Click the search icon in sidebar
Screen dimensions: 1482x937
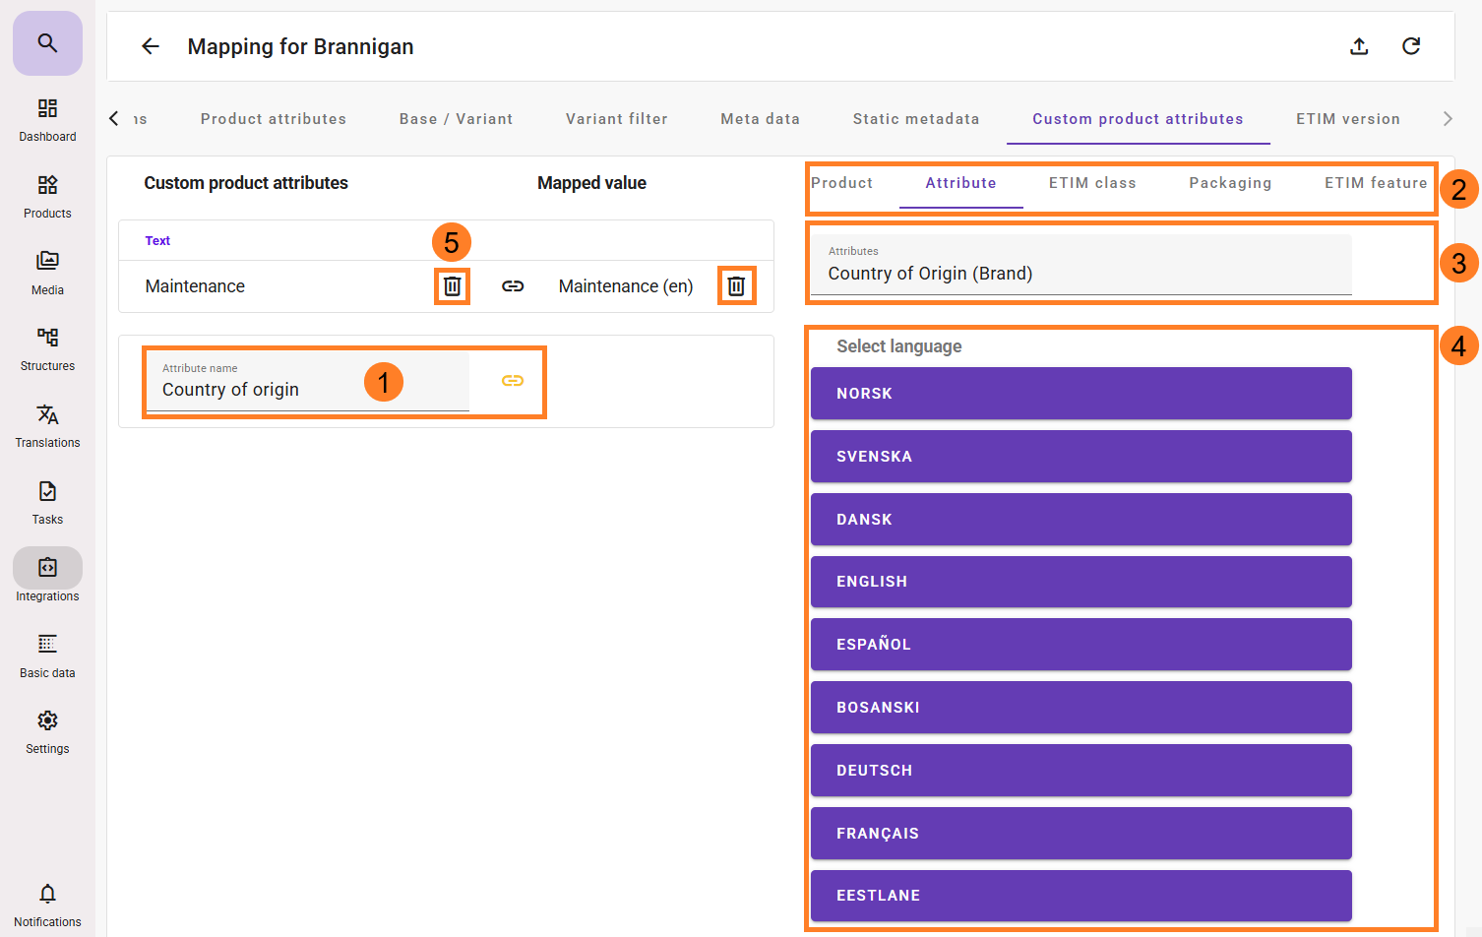[47, 43]
